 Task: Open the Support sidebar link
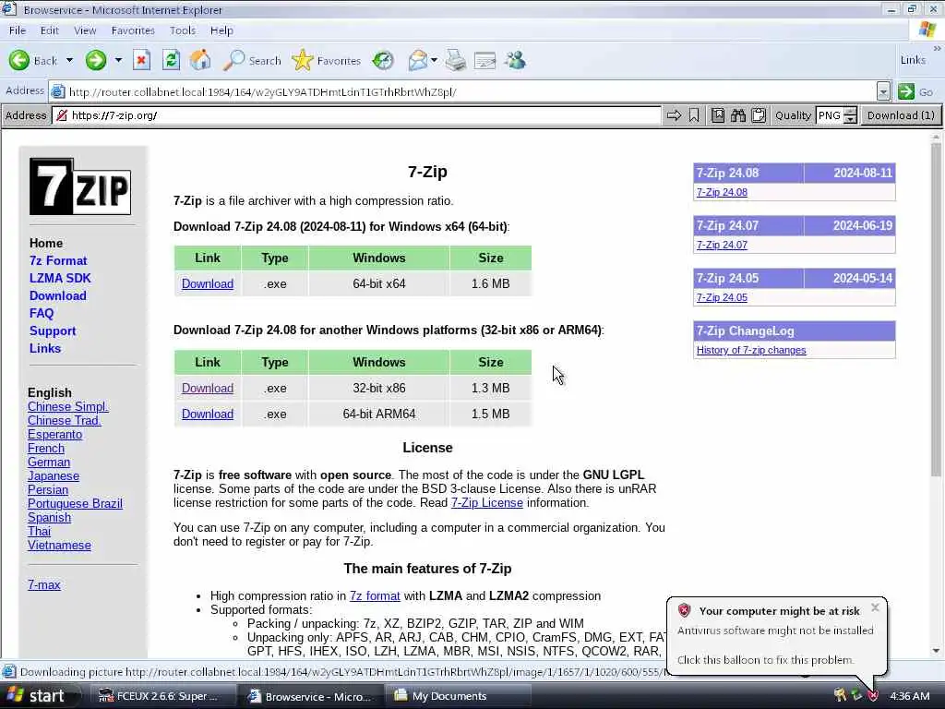click(53, 330)
